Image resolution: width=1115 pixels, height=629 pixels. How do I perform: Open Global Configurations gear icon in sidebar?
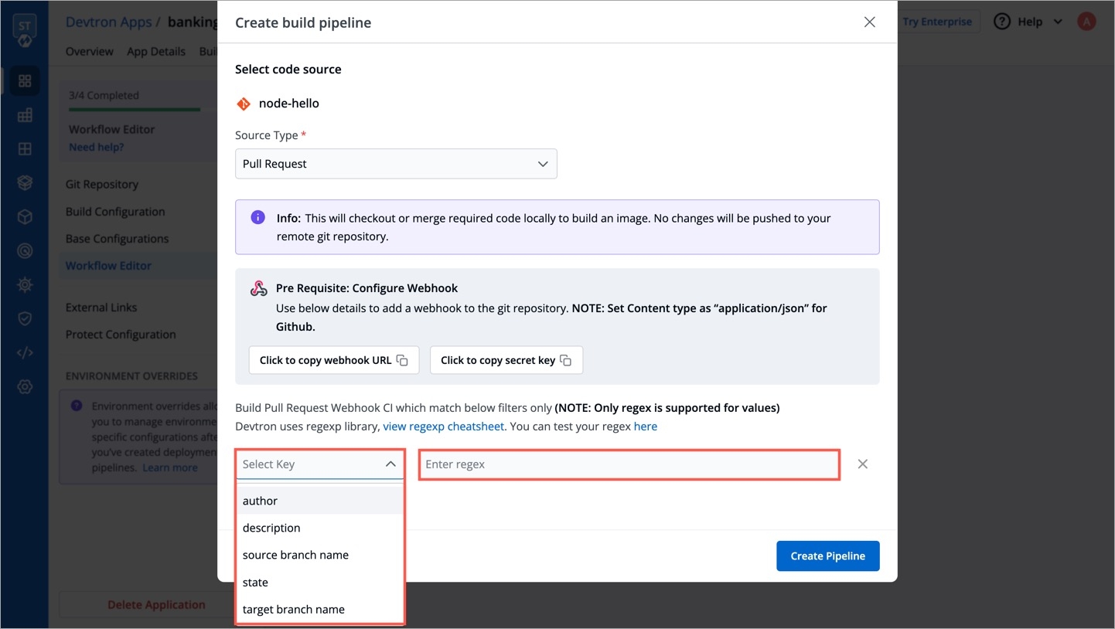click(x=25, y=387)
